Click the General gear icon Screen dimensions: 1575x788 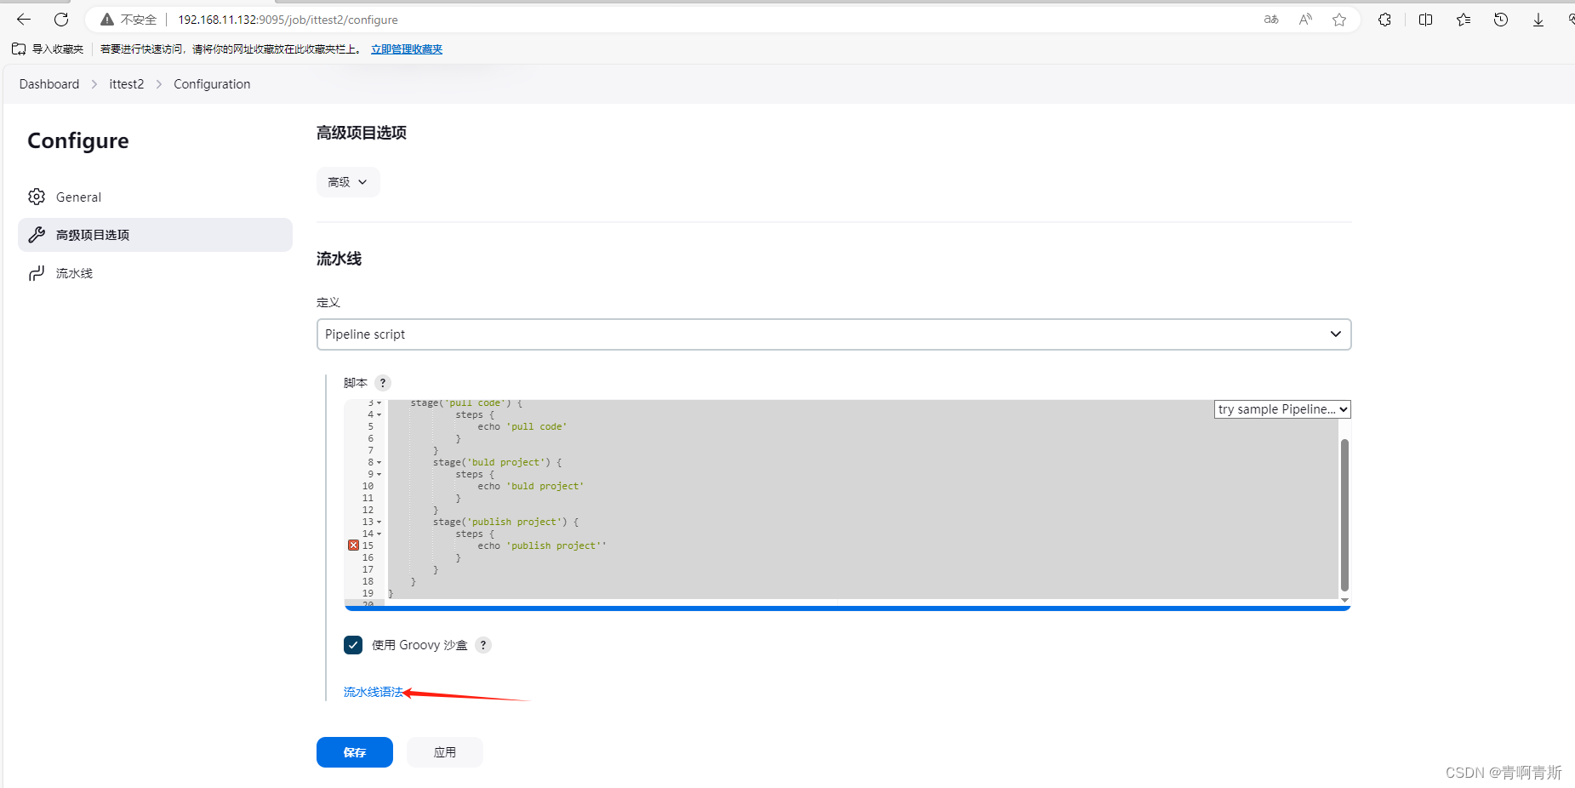[37, 197]
